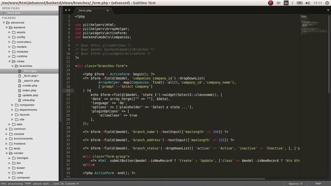Open the battery indicator
The width and height of the screenshot is (331, 186).
click(x=299, y=3)
